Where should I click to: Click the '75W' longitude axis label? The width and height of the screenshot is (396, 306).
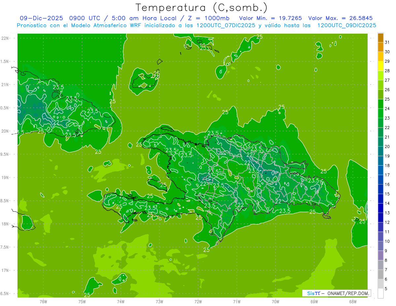pyautogui.click(x=82, y=302)
